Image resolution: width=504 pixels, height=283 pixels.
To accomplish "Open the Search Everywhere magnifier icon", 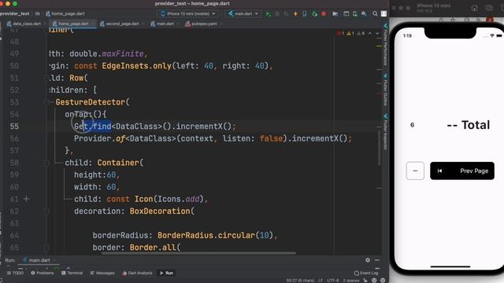I will (x=375, y=14).
